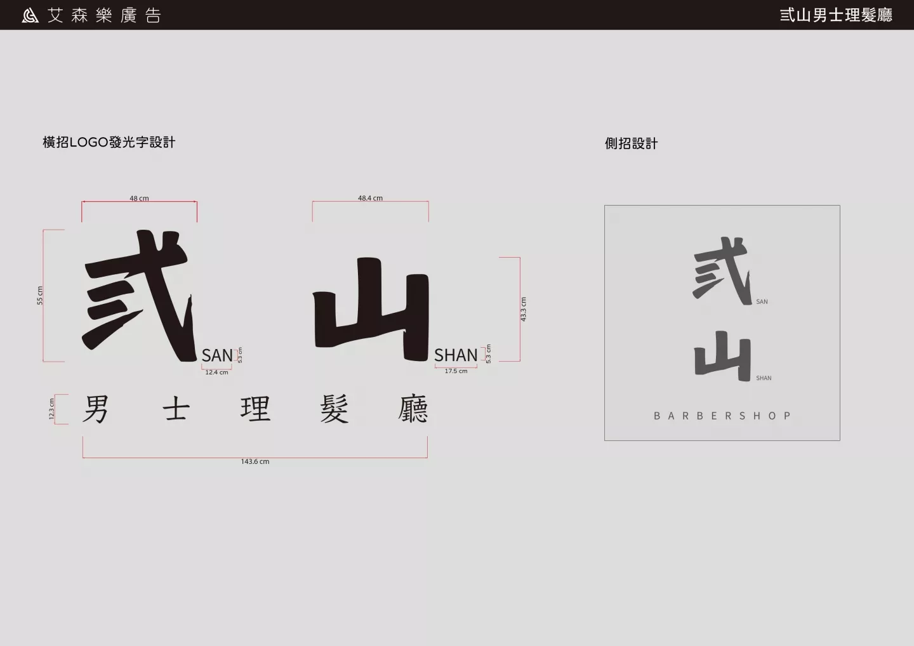914x646 pixels.
Task: Click the 艾森樂廣告 company name in header
Action: point(105,15)
